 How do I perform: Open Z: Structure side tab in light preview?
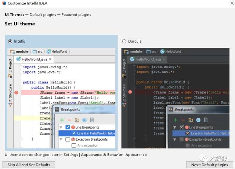(x=10, y=96)
